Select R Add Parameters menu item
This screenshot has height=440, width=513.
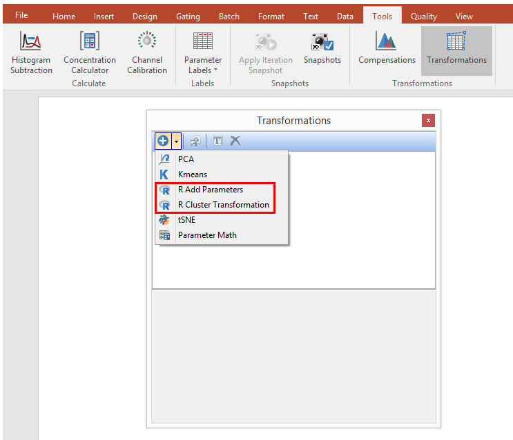click(x=210, y=190)
